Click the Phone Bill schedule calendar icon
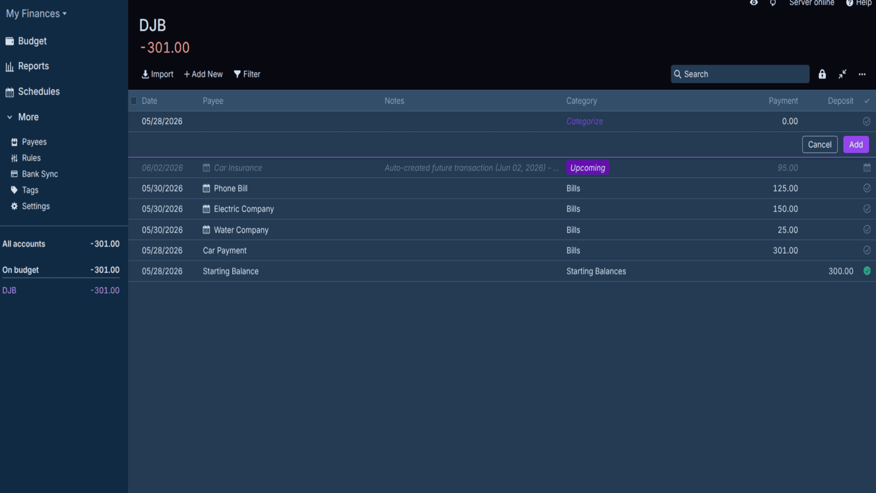 [x=207, y=188]
